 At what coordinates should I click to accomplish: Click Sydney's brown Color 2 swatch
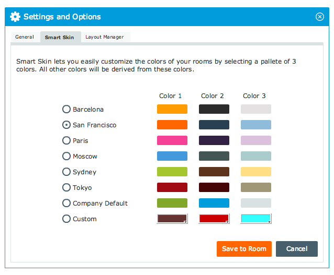pyautogui.click(x=214, y=172)
